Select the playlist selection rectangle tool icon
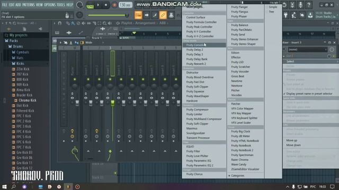This screenshot has height=190, width=339. 99,23
